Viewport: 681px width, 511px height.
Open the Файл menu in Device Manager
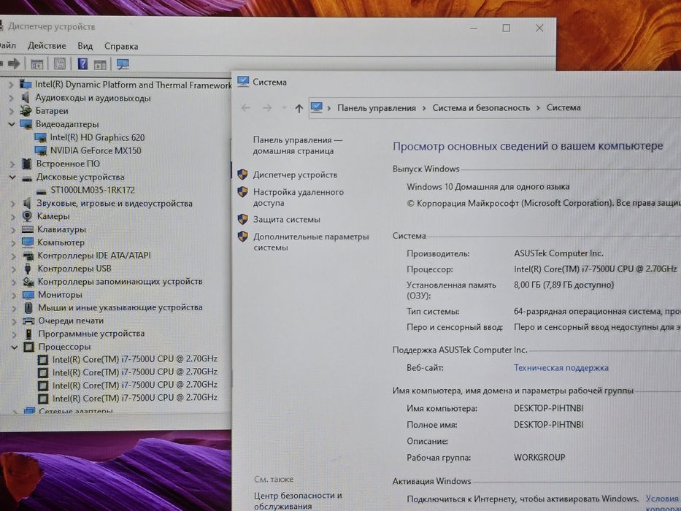click(7, 45)
